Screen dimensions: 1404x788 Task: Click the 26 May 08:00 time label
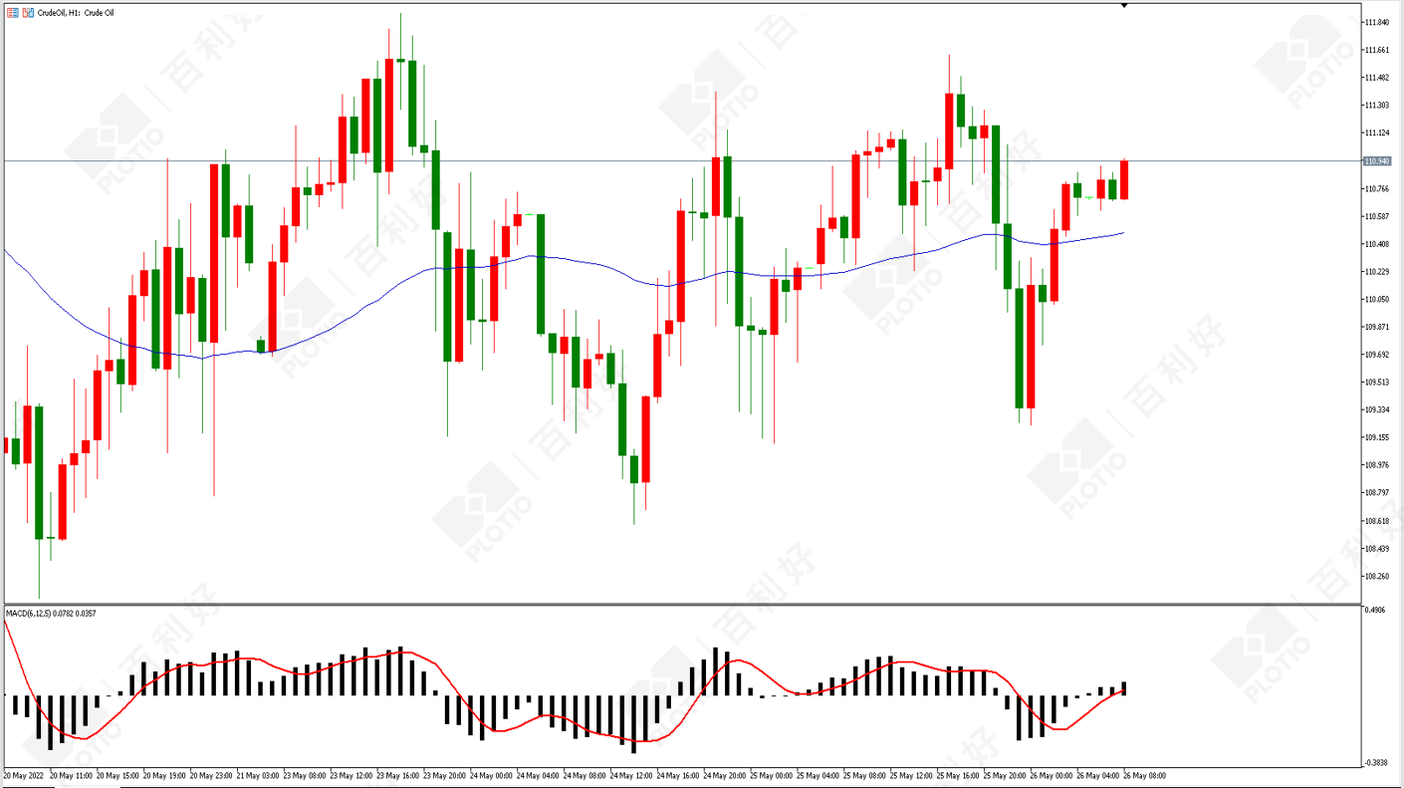click(x=1145, y=775)
